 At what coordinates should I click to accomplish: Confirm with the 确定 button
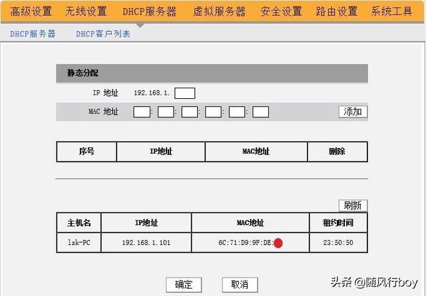(x=184, y=285)
